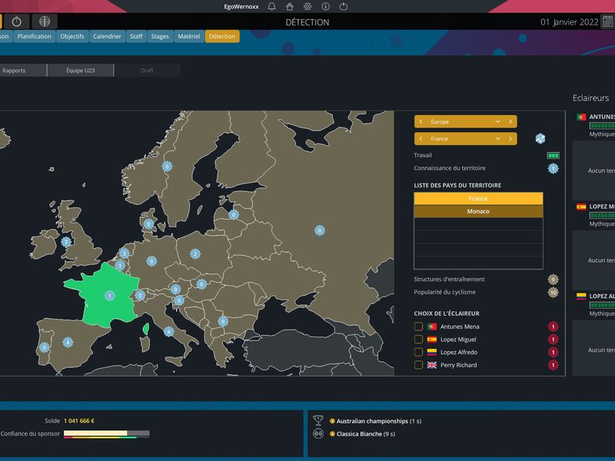Check the Lopez Alfredo scout checkbox
615x461 pixels.
tap(418, 352)
